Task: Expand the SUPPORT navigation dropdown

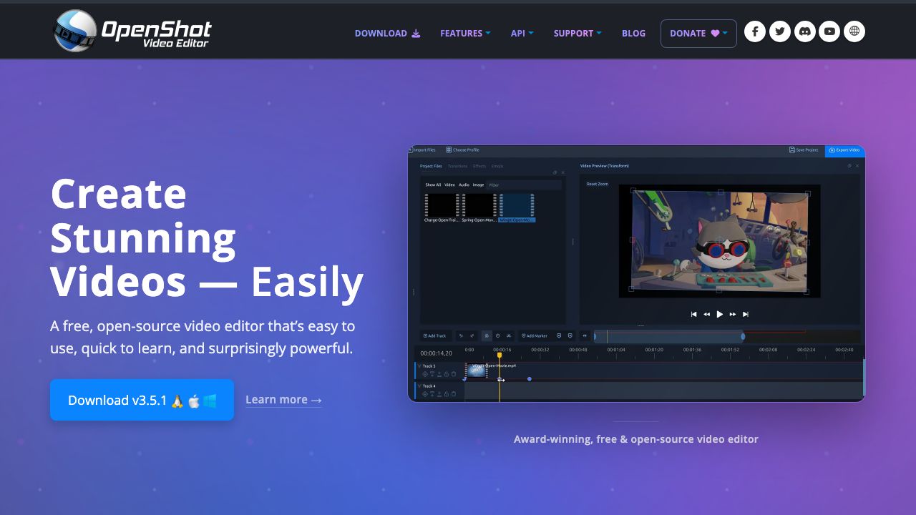Action: tap(578, 33)
